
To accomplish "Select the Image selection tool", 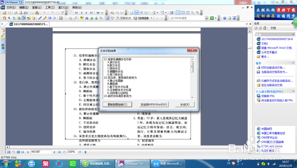I will [19, 18].
